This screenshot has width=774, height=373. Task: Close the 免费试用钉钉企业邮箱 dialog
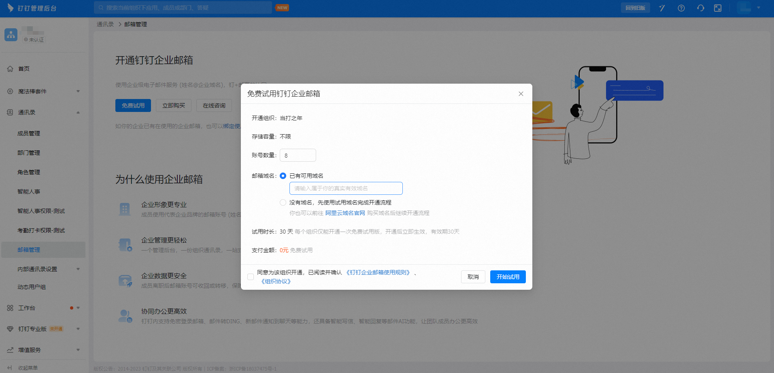521,94
